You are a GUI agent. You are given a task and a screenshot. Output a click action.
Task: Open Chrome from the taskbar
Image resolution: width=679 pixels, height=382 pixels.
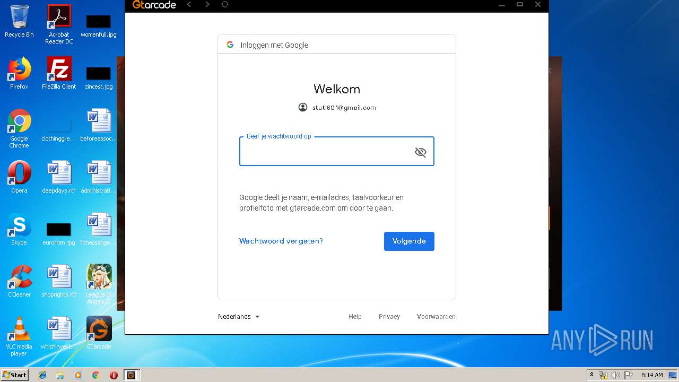(96, 375)
